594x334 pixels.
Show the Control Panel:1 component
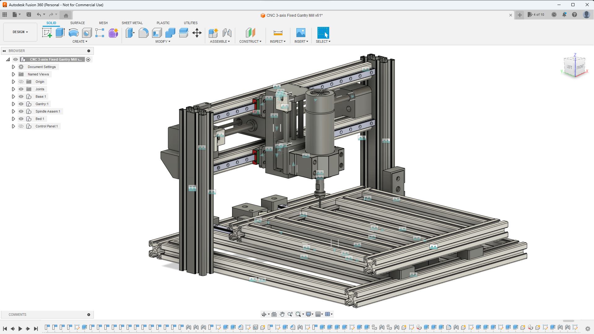(x=21, y=126)
